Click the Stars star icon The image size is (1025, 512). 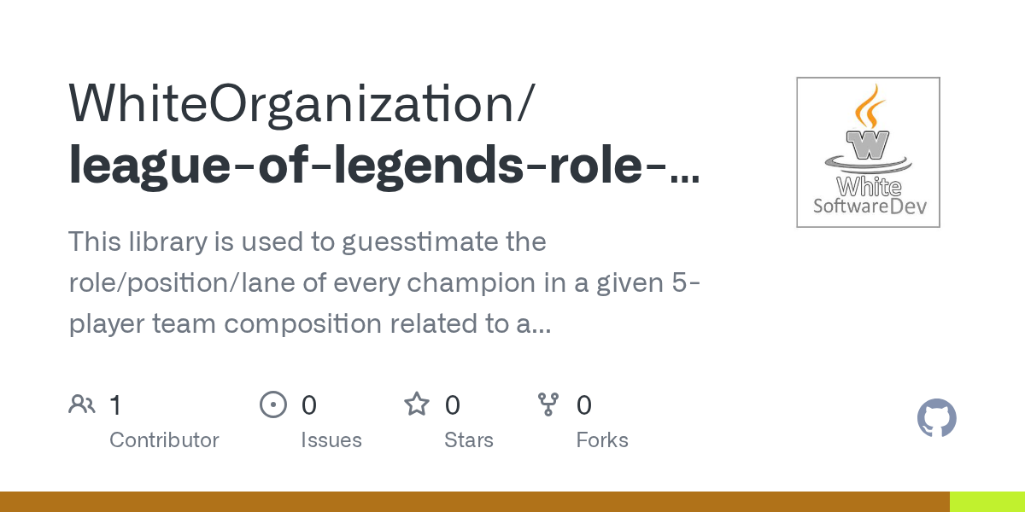tap(416, 404)
